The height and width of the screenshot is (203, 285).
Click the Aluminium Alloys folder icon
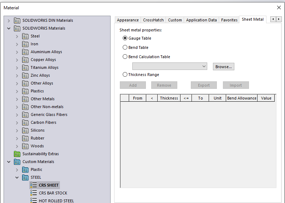(25, 52)
